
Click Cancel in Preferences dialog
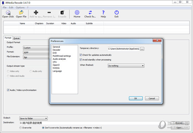[152, 98]
